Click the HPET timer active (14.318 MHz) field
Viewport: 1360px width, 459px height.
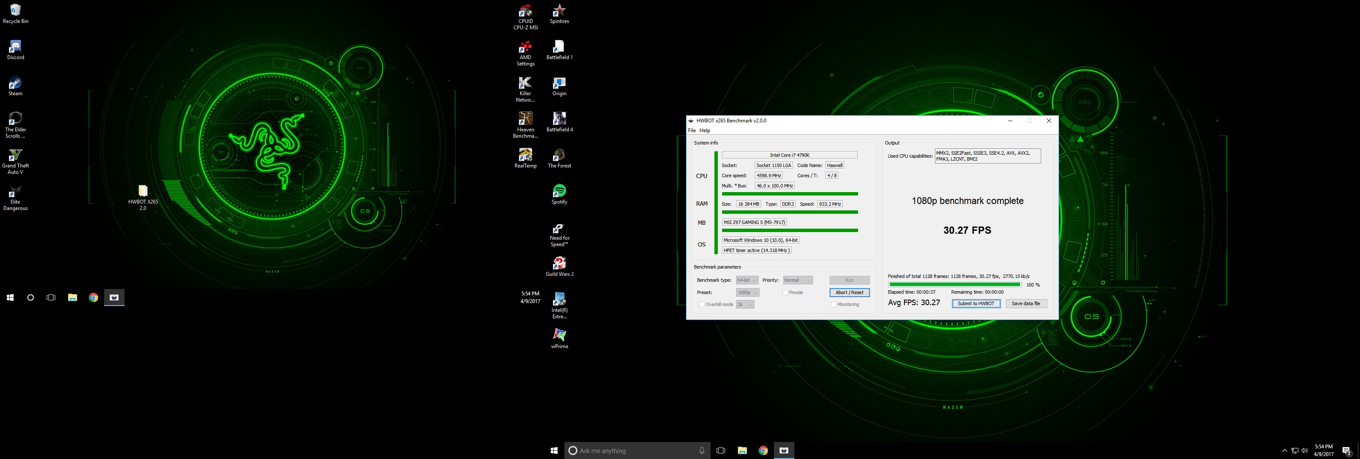756,250
